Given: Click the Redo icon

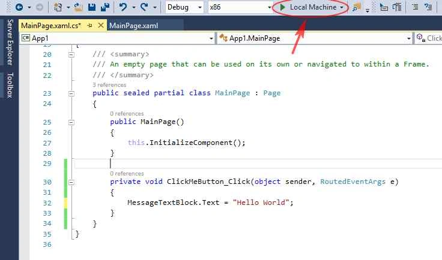Looking at the screenshot, I should point(144,7).
